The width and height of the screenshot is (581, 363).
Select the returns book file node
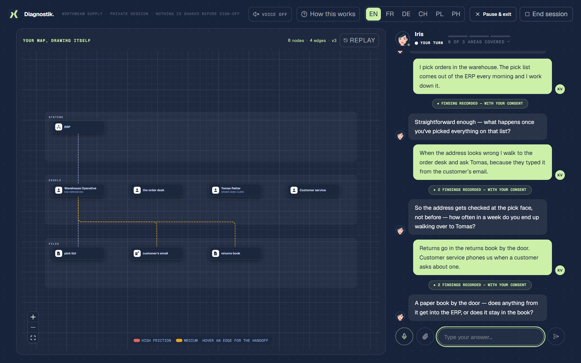[x=235, y=253]
